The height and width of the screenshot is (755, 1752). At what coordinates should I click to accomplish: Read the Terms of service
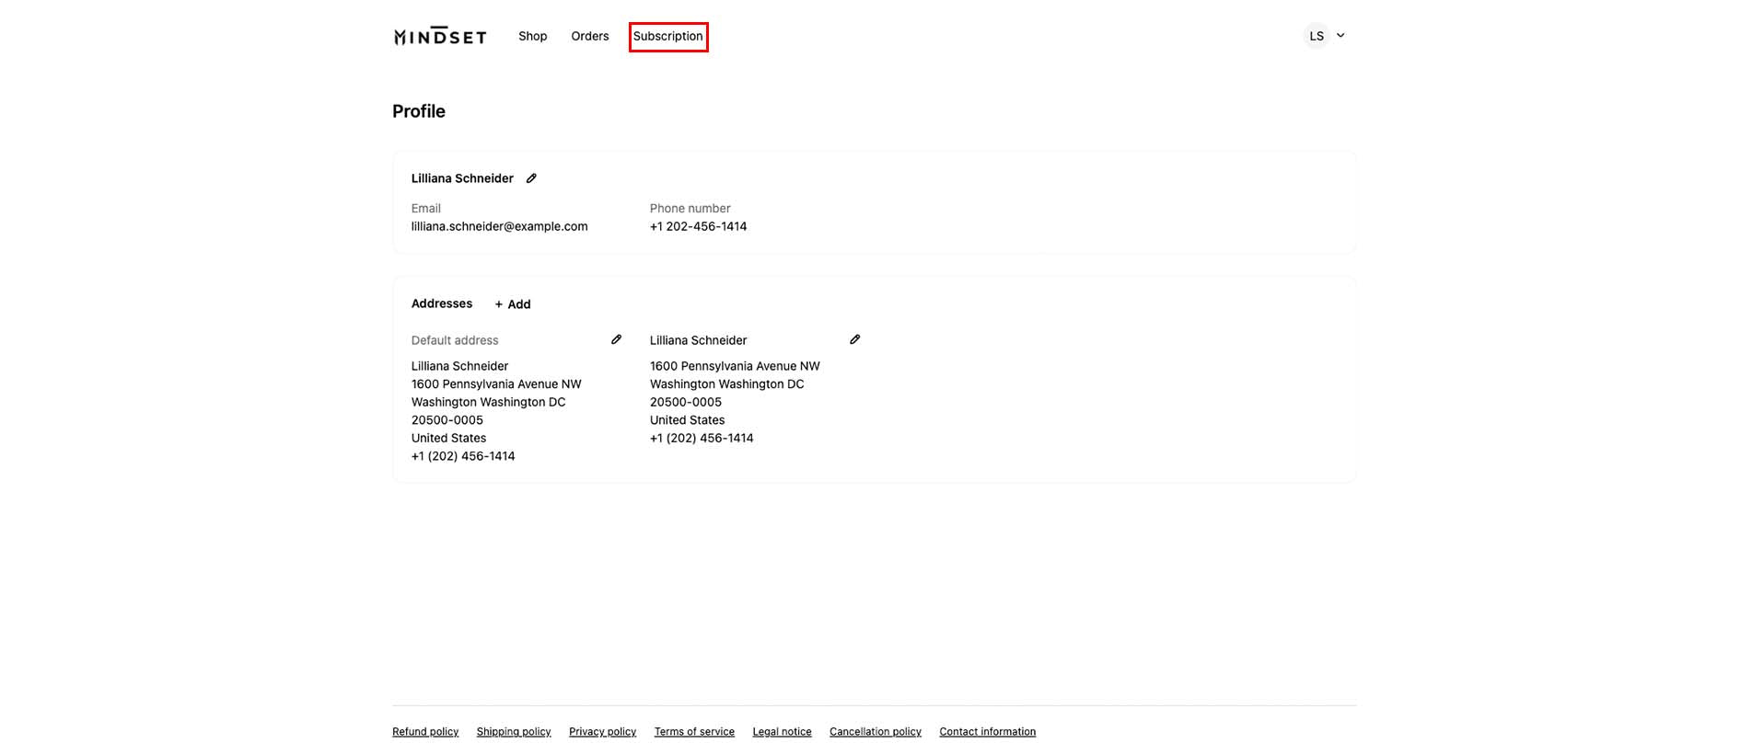(x=694, y=732)
